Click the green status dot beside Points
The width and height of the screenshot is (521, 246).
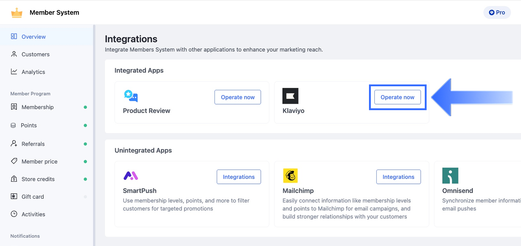coord(85,125)
